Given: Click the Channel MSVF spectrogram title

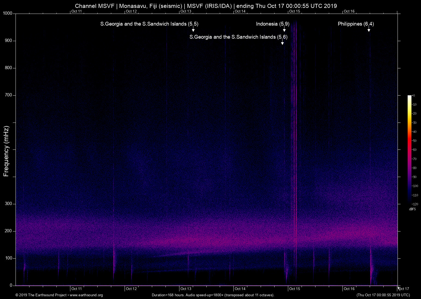Looking at the screenshot, I should (x=206, y=6).
